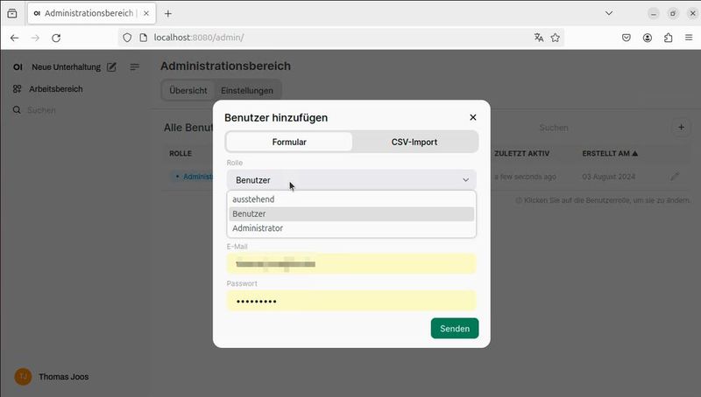Screen dimensions: 701x397
Task: Click into the Passwort field
Action: coord(351,301)
